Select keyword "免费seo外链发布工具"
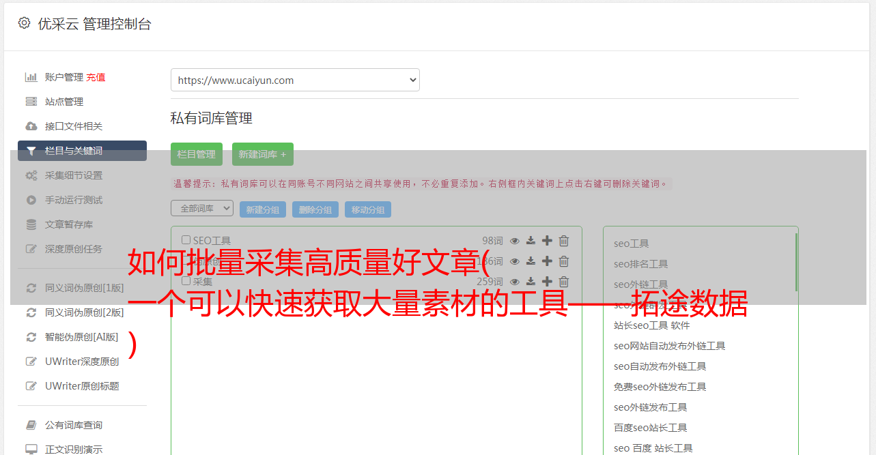 tap(660, 387)
